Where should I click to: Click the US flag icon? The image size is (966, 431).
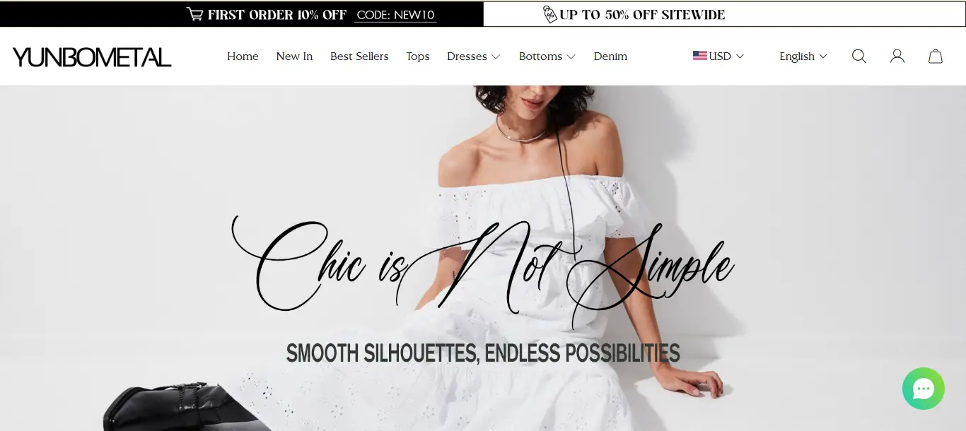(700, 56)
